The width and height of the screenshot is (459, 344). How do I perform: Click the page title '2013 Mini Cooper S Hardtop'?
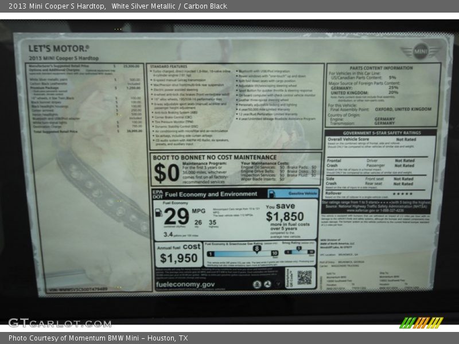click(57, 6)
